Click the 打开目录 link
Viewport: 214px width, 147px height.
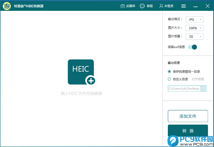[x=198, y=79]
